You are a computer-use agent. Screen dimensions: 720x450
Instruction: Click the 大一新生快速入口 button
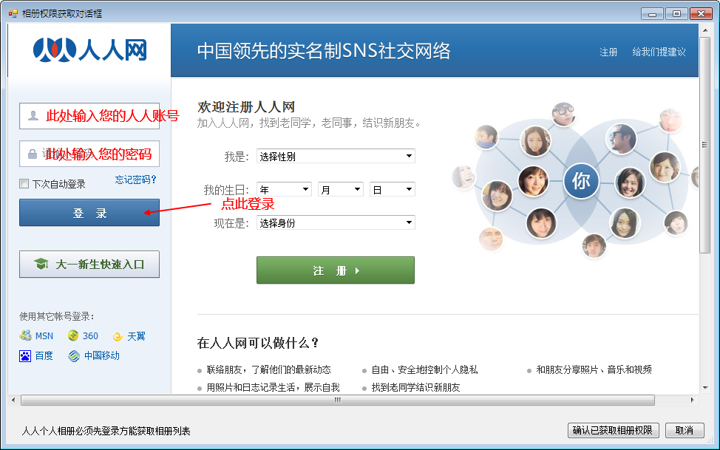click(89, 264)
